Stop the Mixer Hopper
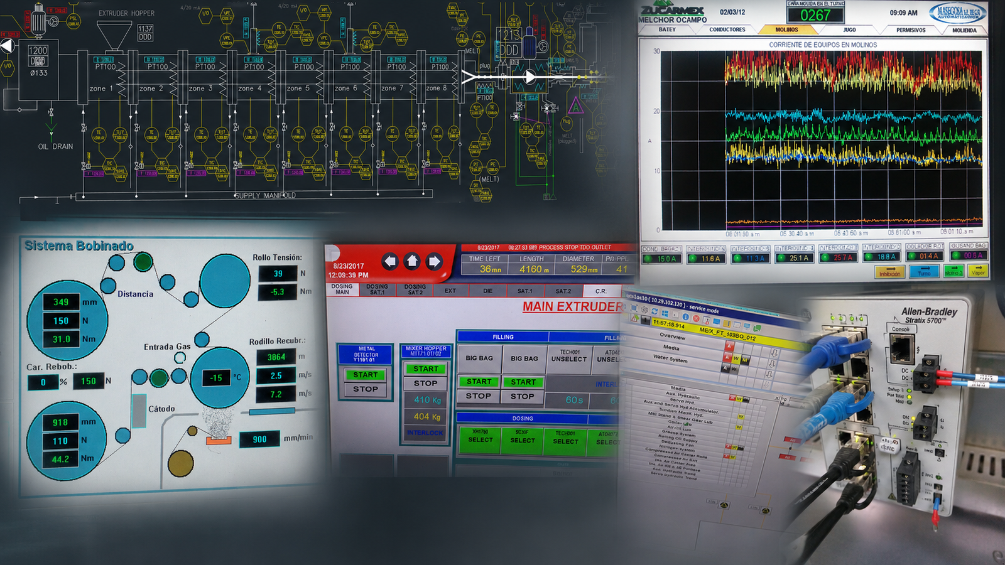1005x565 pixels. [426, 383]
